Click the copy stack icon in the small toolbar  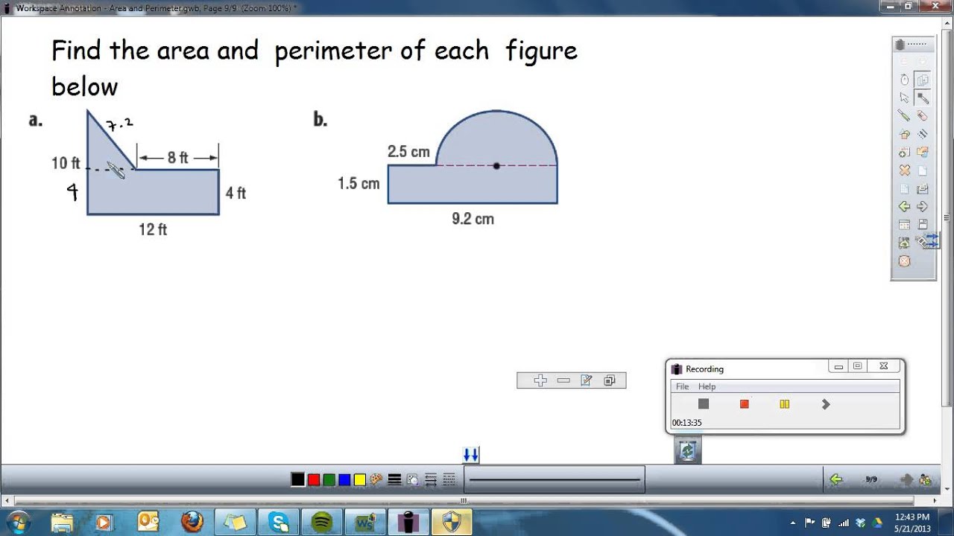pyautogui.click(x=610, y=380)
